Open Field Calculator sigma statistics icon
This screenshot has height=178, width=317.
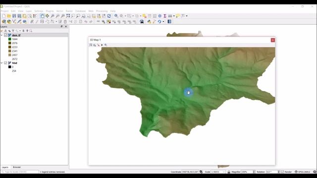(x=165, y=16)
